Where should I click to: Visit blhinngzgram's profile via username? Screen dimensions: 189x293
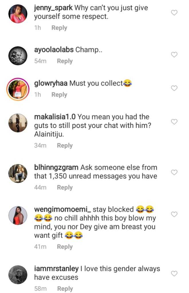pos(56,167)
